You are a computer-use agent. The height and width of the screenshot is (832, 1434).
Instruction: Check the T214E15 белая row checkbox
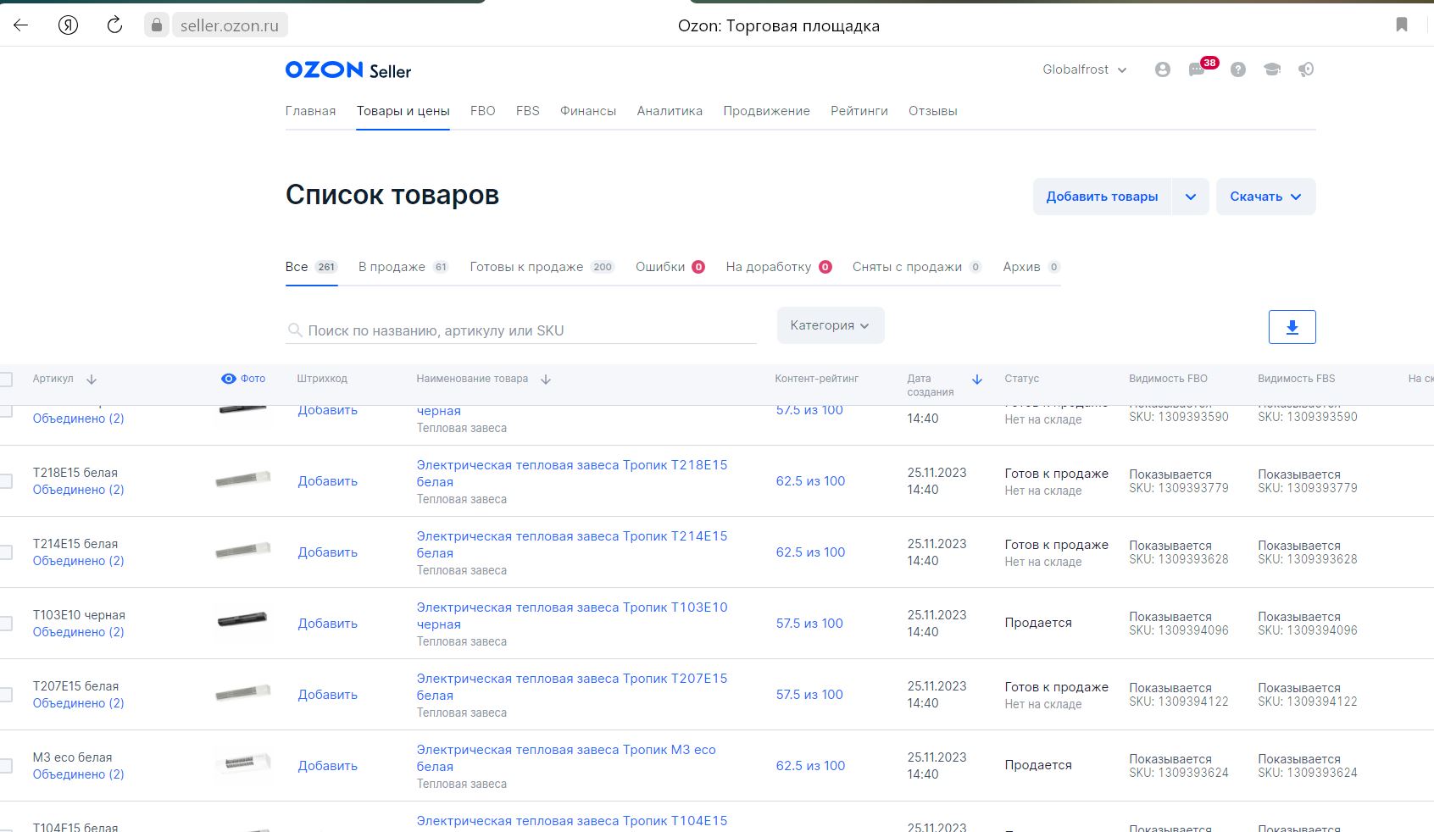(6, 552)
